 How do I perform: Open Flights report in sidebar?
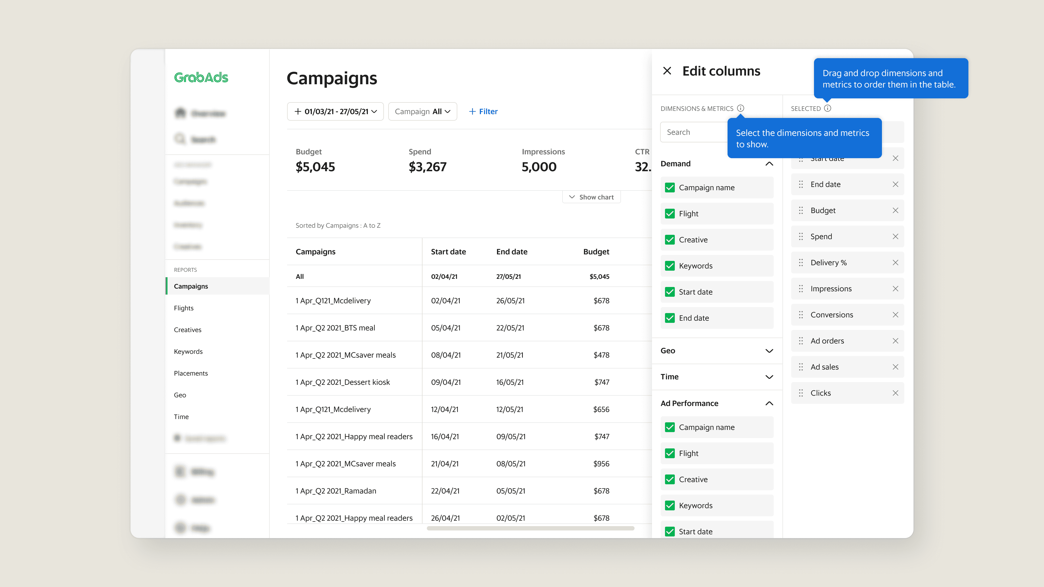tap(184, 308)
